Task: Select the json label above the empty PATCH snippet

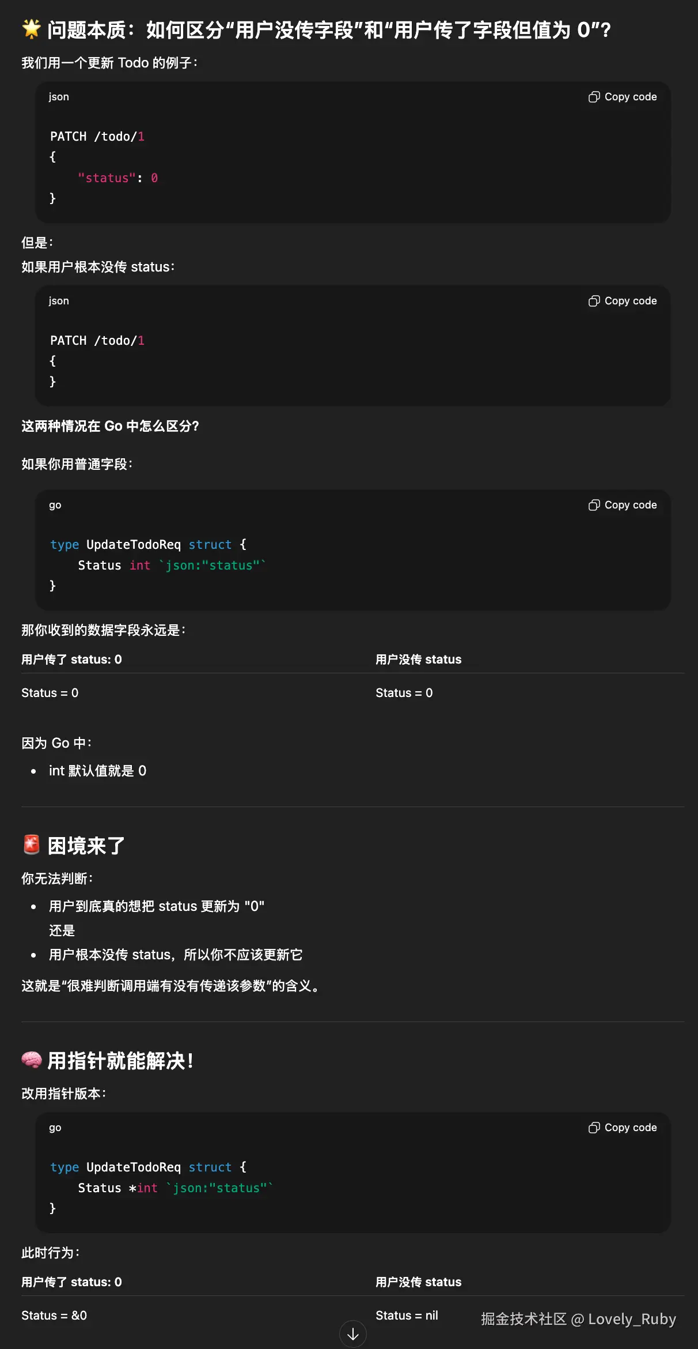Action: [x=59, y=300]
